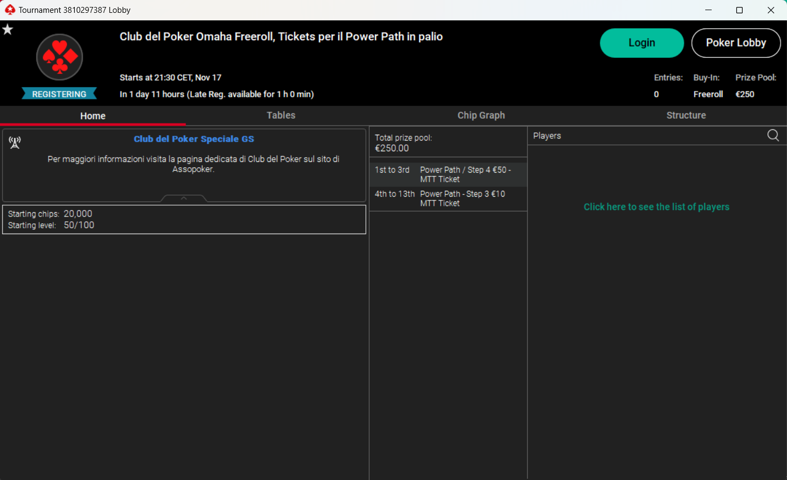This screenshot has height=480, width=787.
Task: Click the Total prize pool €250.00 text
Action: [403, 143]
